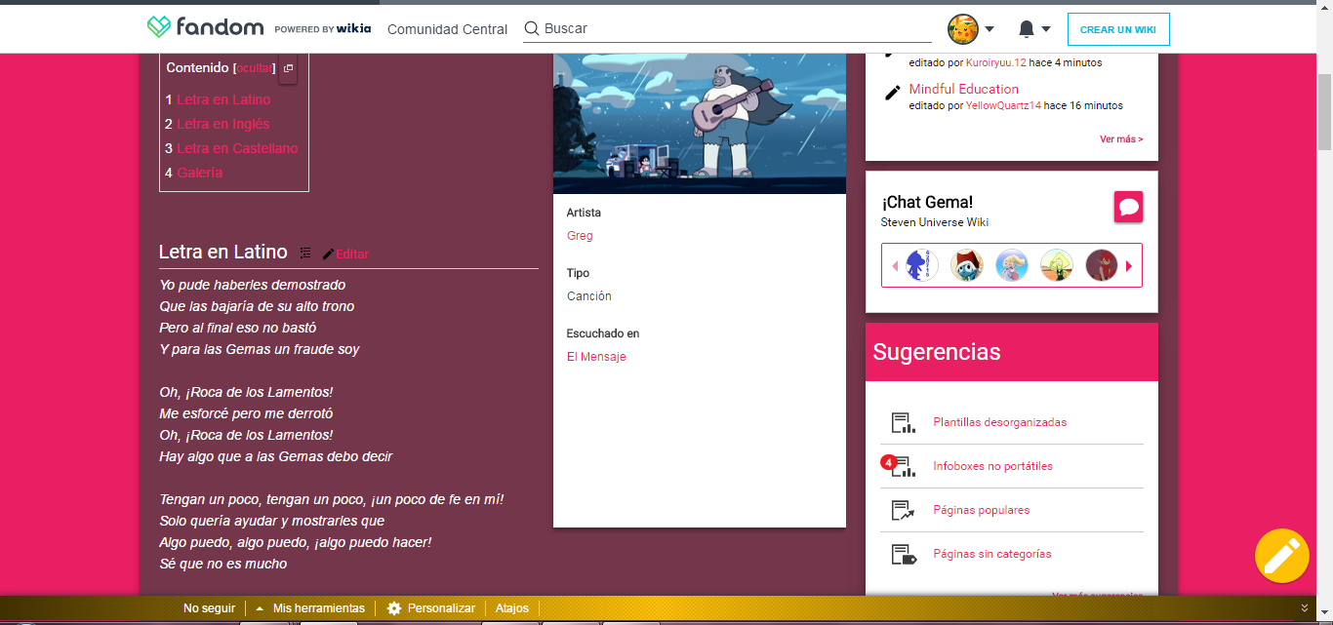Collapse the bottom toolbar with double chevron
The width and height of the screenshot is (1333, 625).
click(x=1305, y=608)
